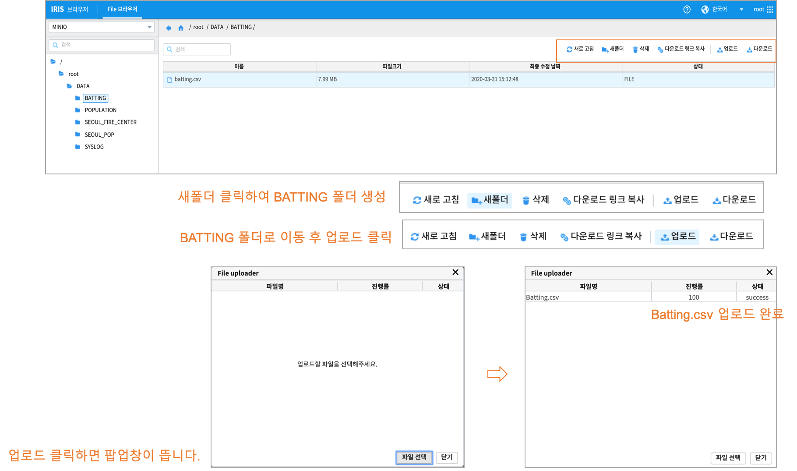Click 다운로드 in the second enlarged toolbar

(732, 237)
